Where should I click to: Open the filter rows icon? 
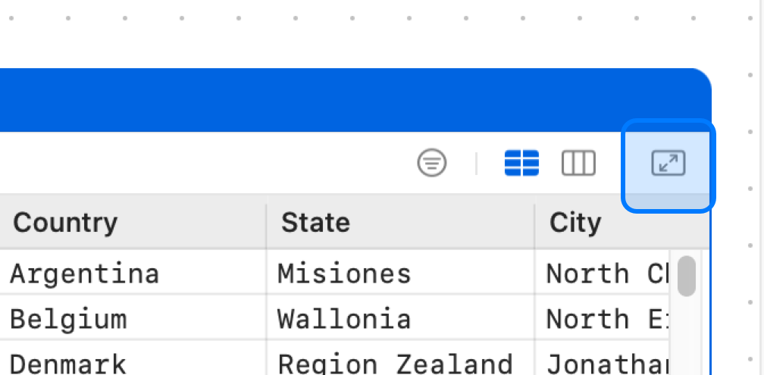432,163
